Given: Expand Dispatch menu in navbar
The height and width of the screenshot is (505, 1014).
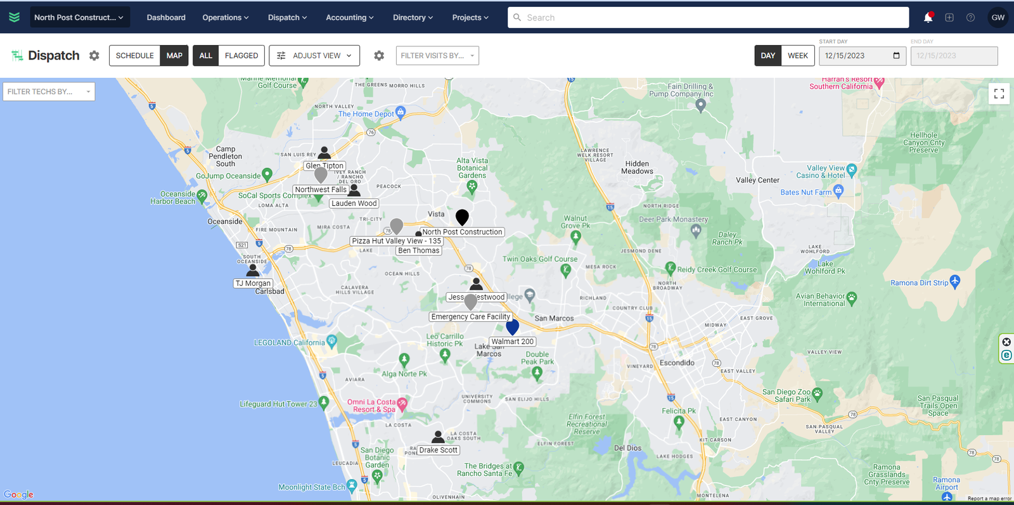Looking at the screenshot, I should [x=288, y=18].
